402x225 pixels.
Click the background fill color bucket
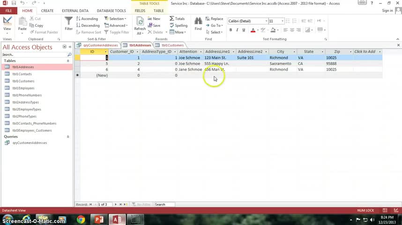pos(273,30)
